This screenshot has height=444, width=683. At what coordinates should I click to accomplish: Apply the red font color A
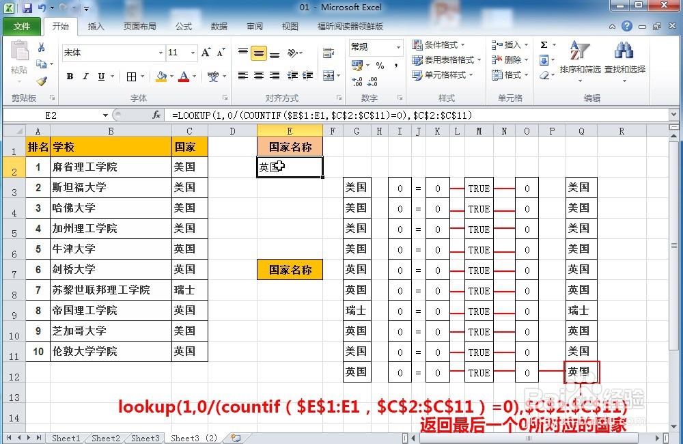184,77
